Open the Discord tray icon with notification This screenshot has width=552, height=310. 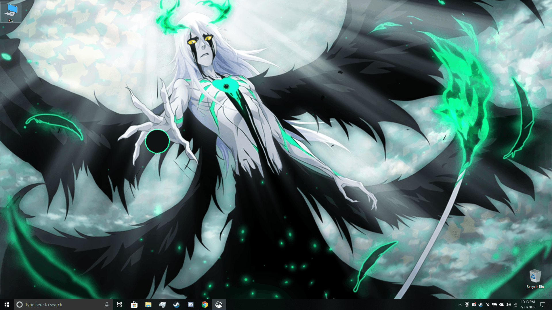(x=473, y=305)
